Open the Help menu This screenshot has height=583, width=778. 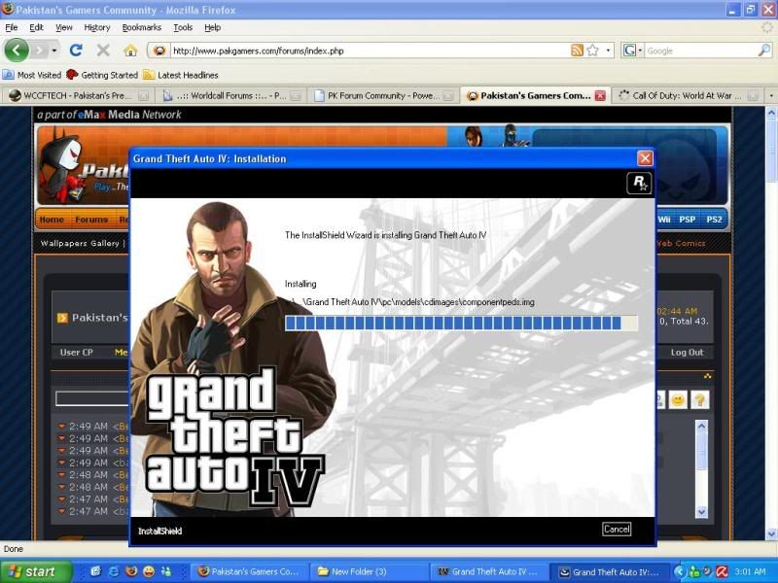tap(212, 27)
